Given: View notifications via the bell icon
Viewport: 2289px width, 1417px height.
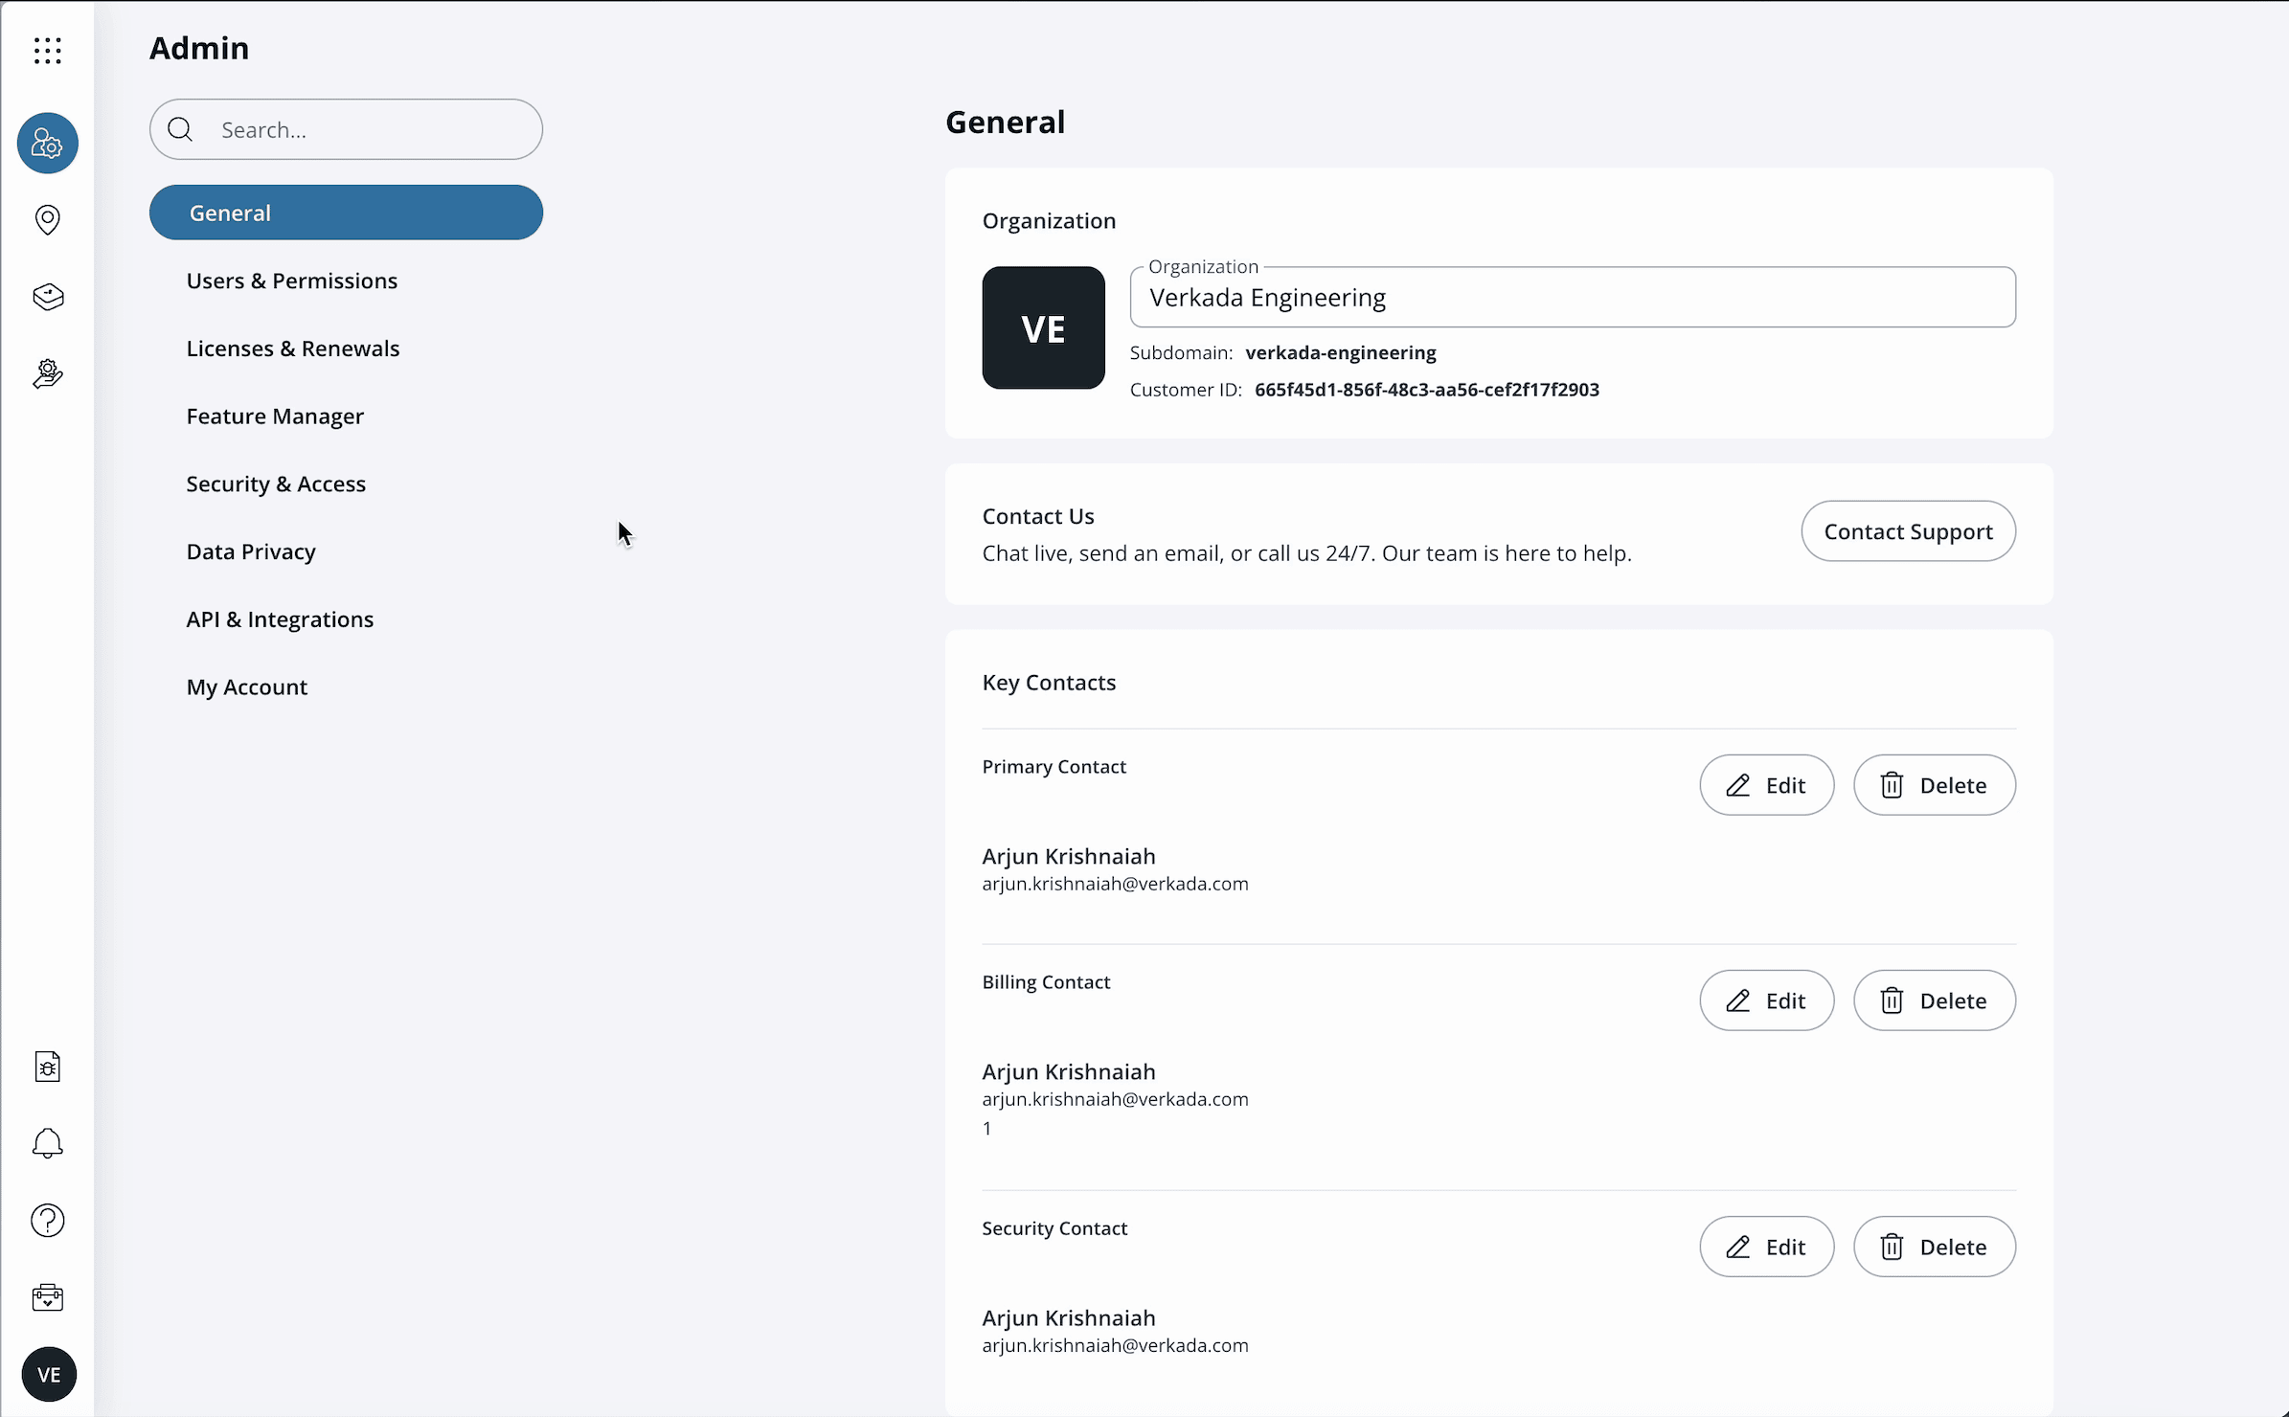Looking at the screenshot, I should (47, 1143).
